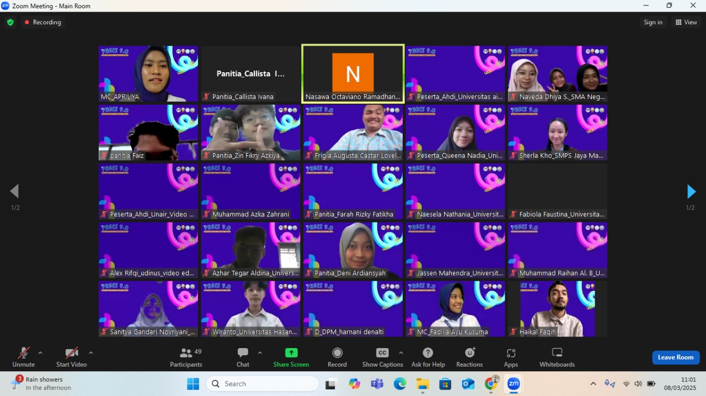Open Microsoft Edge from taskbar

pos(400,384)
